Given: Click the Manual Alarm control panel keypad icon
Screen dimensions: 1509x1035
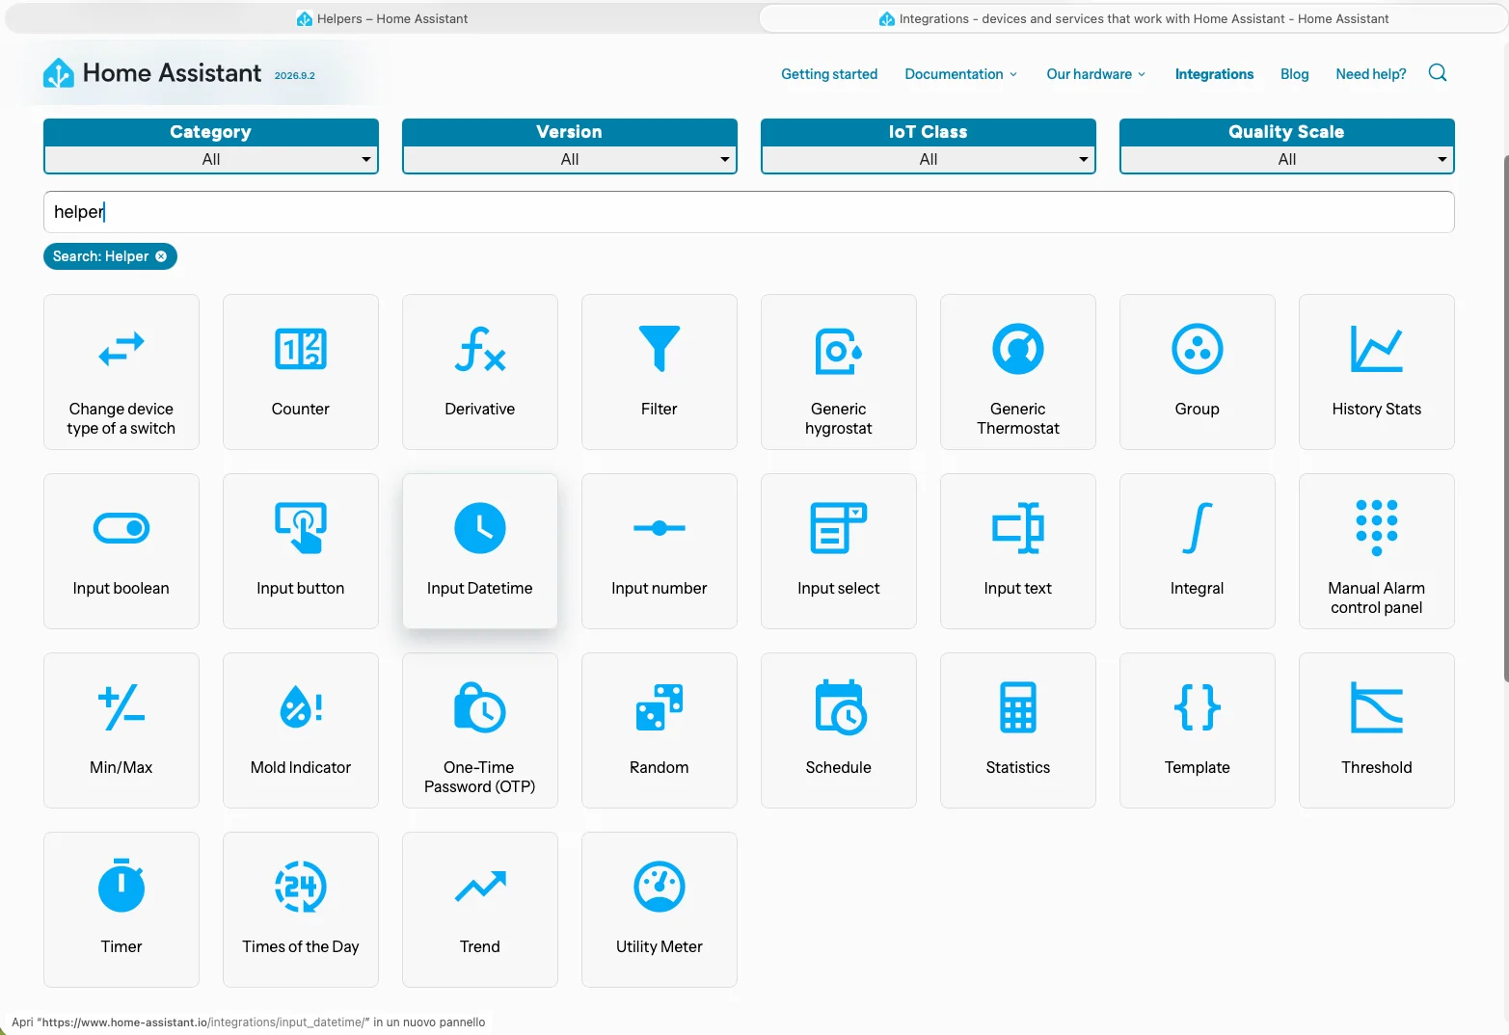Looking at the screenshot, I should 1377,528.
